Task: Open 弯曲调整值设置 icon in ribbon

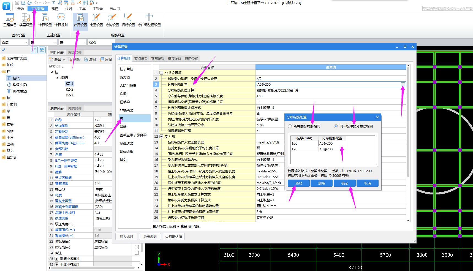Action: tap(149, 20)
